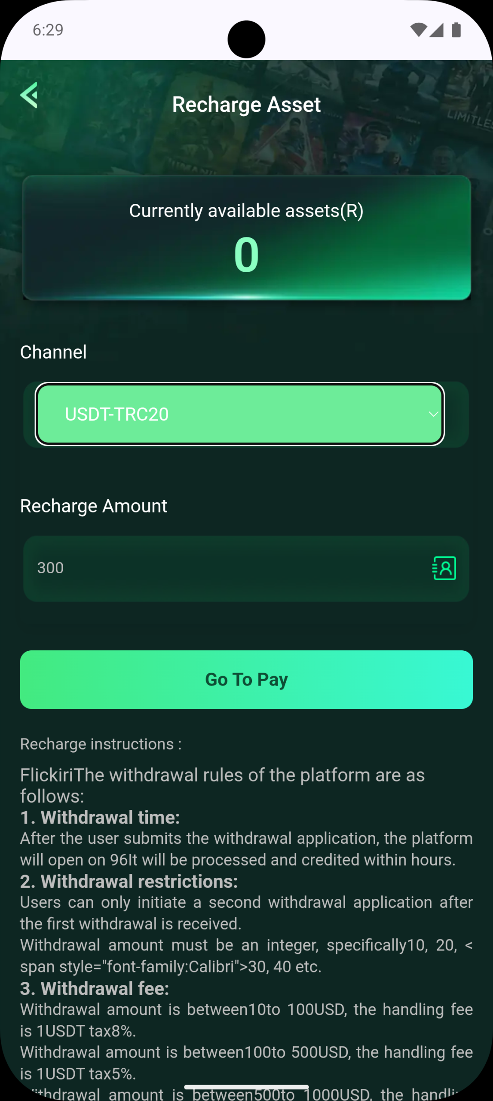The image size is (493, 1101).
Task: Tap the Withdrawal time heading
Action: point(100,817)
